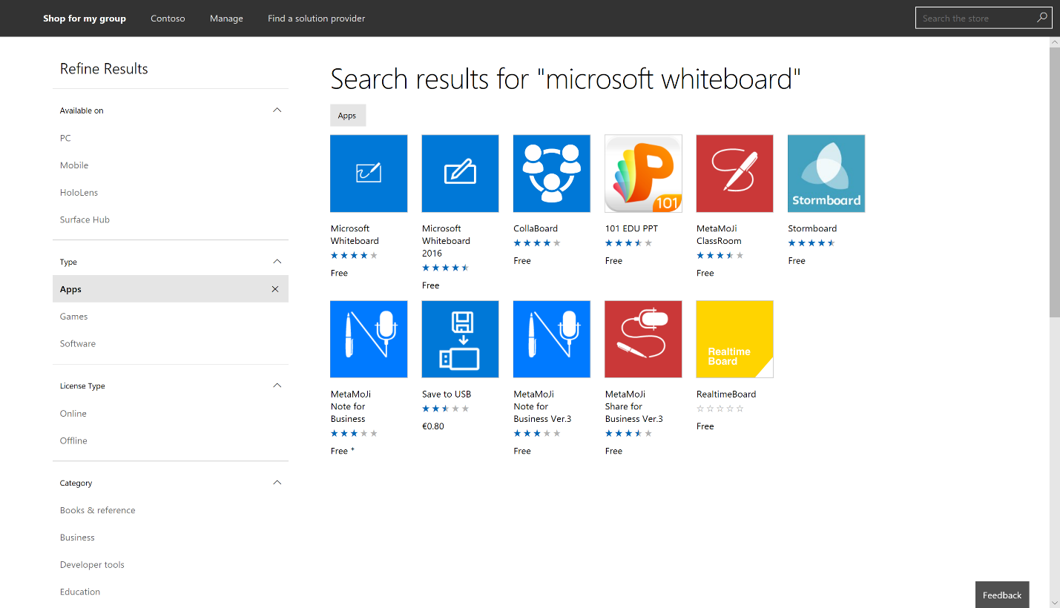The width and height of the screenshot is (1060, 608).
Task: Open the RealtimeBoard app tile
Action: (734, 339)
